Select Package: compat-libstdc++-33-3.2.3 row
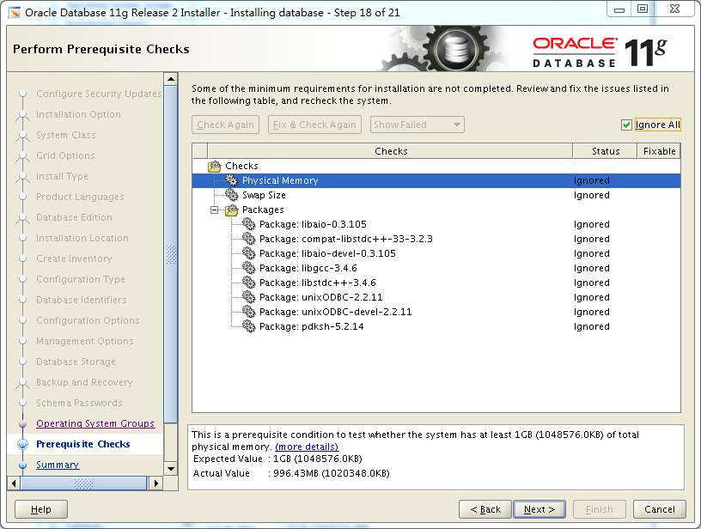This screenshot has width=701, height=529. 436,239
